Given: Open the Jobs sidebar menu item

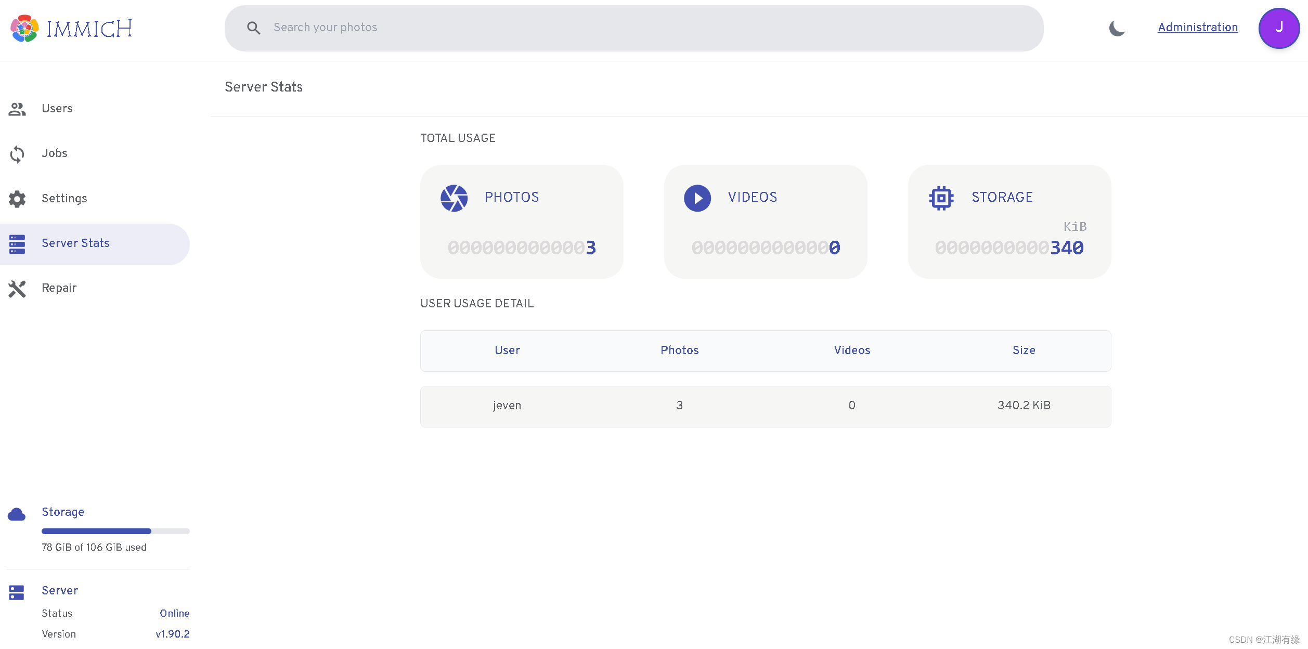Looking at the screenshot, I should click(55, 153).
